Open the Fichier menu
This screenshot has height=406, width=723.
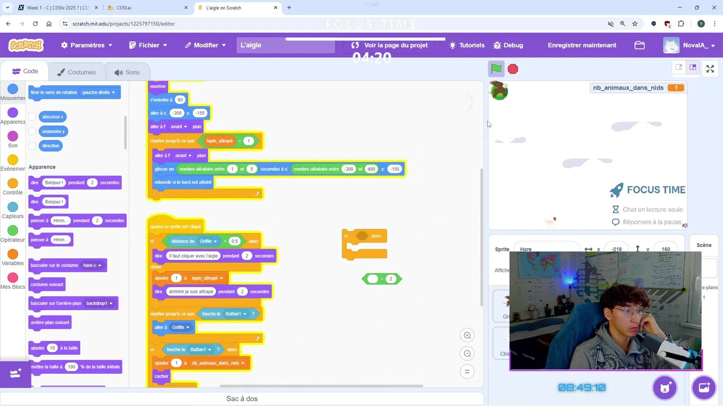(148, 45)
